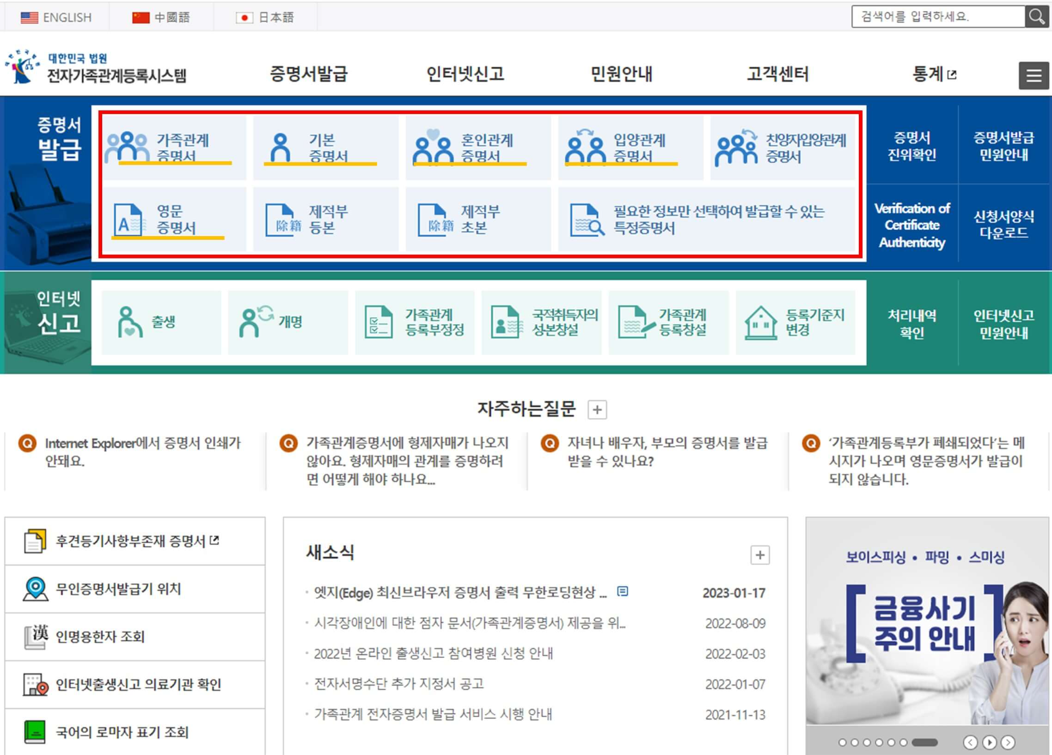Viewport: 1052px width, 755px height.
Task: Open the 고객센터 menu
Action: tap(777, 74)
